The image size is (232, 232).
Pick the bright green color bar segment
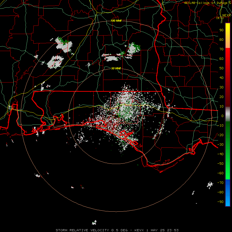click(x=228, y=170)
